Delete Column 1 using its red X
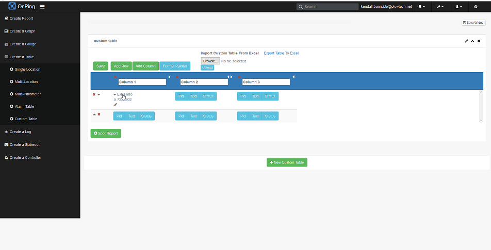The height and width of the screenshot is (250, 491). [x=115, y=77]
